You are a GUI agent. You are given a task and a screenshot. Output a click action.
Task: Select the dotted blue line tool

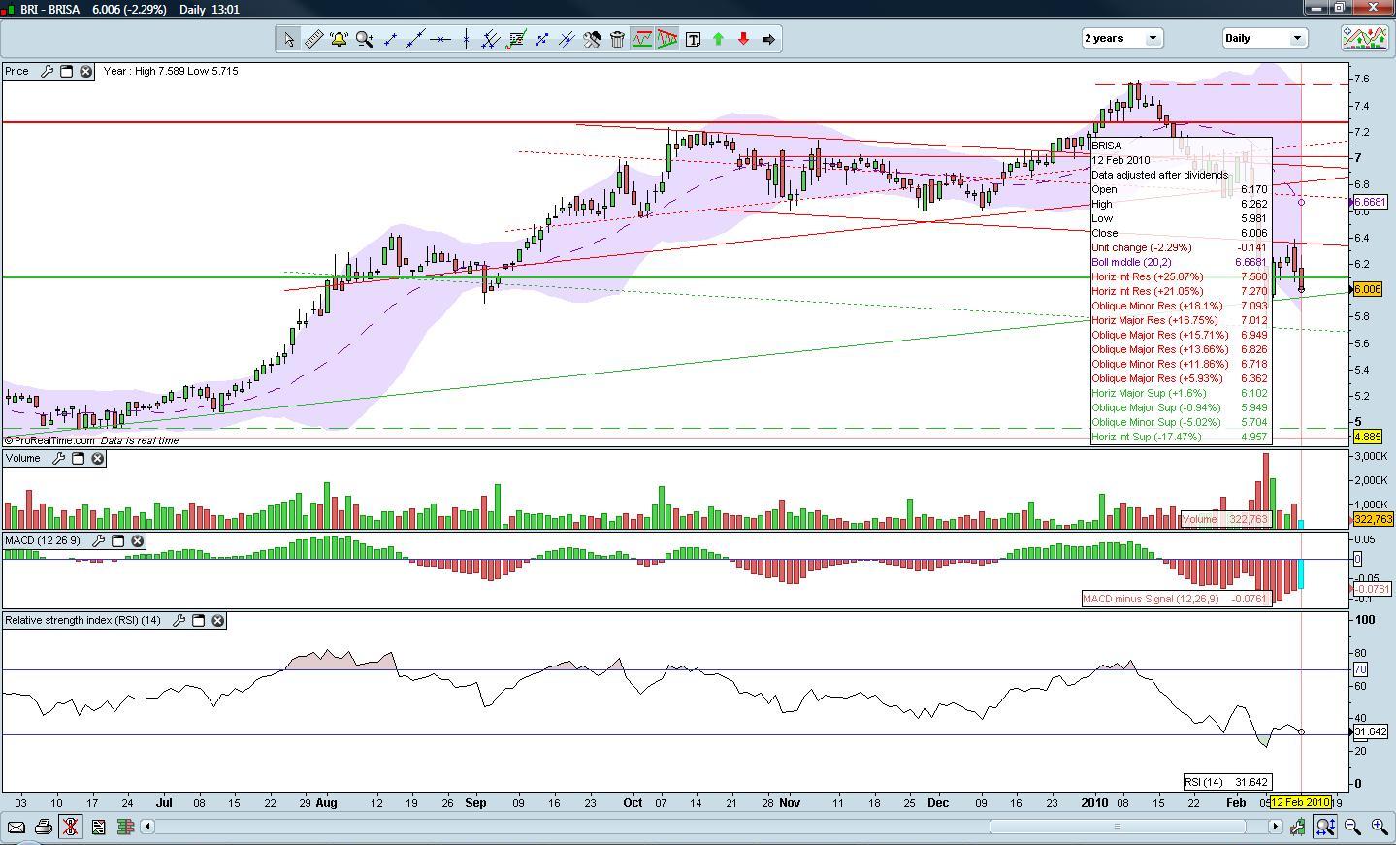(541, 39)
